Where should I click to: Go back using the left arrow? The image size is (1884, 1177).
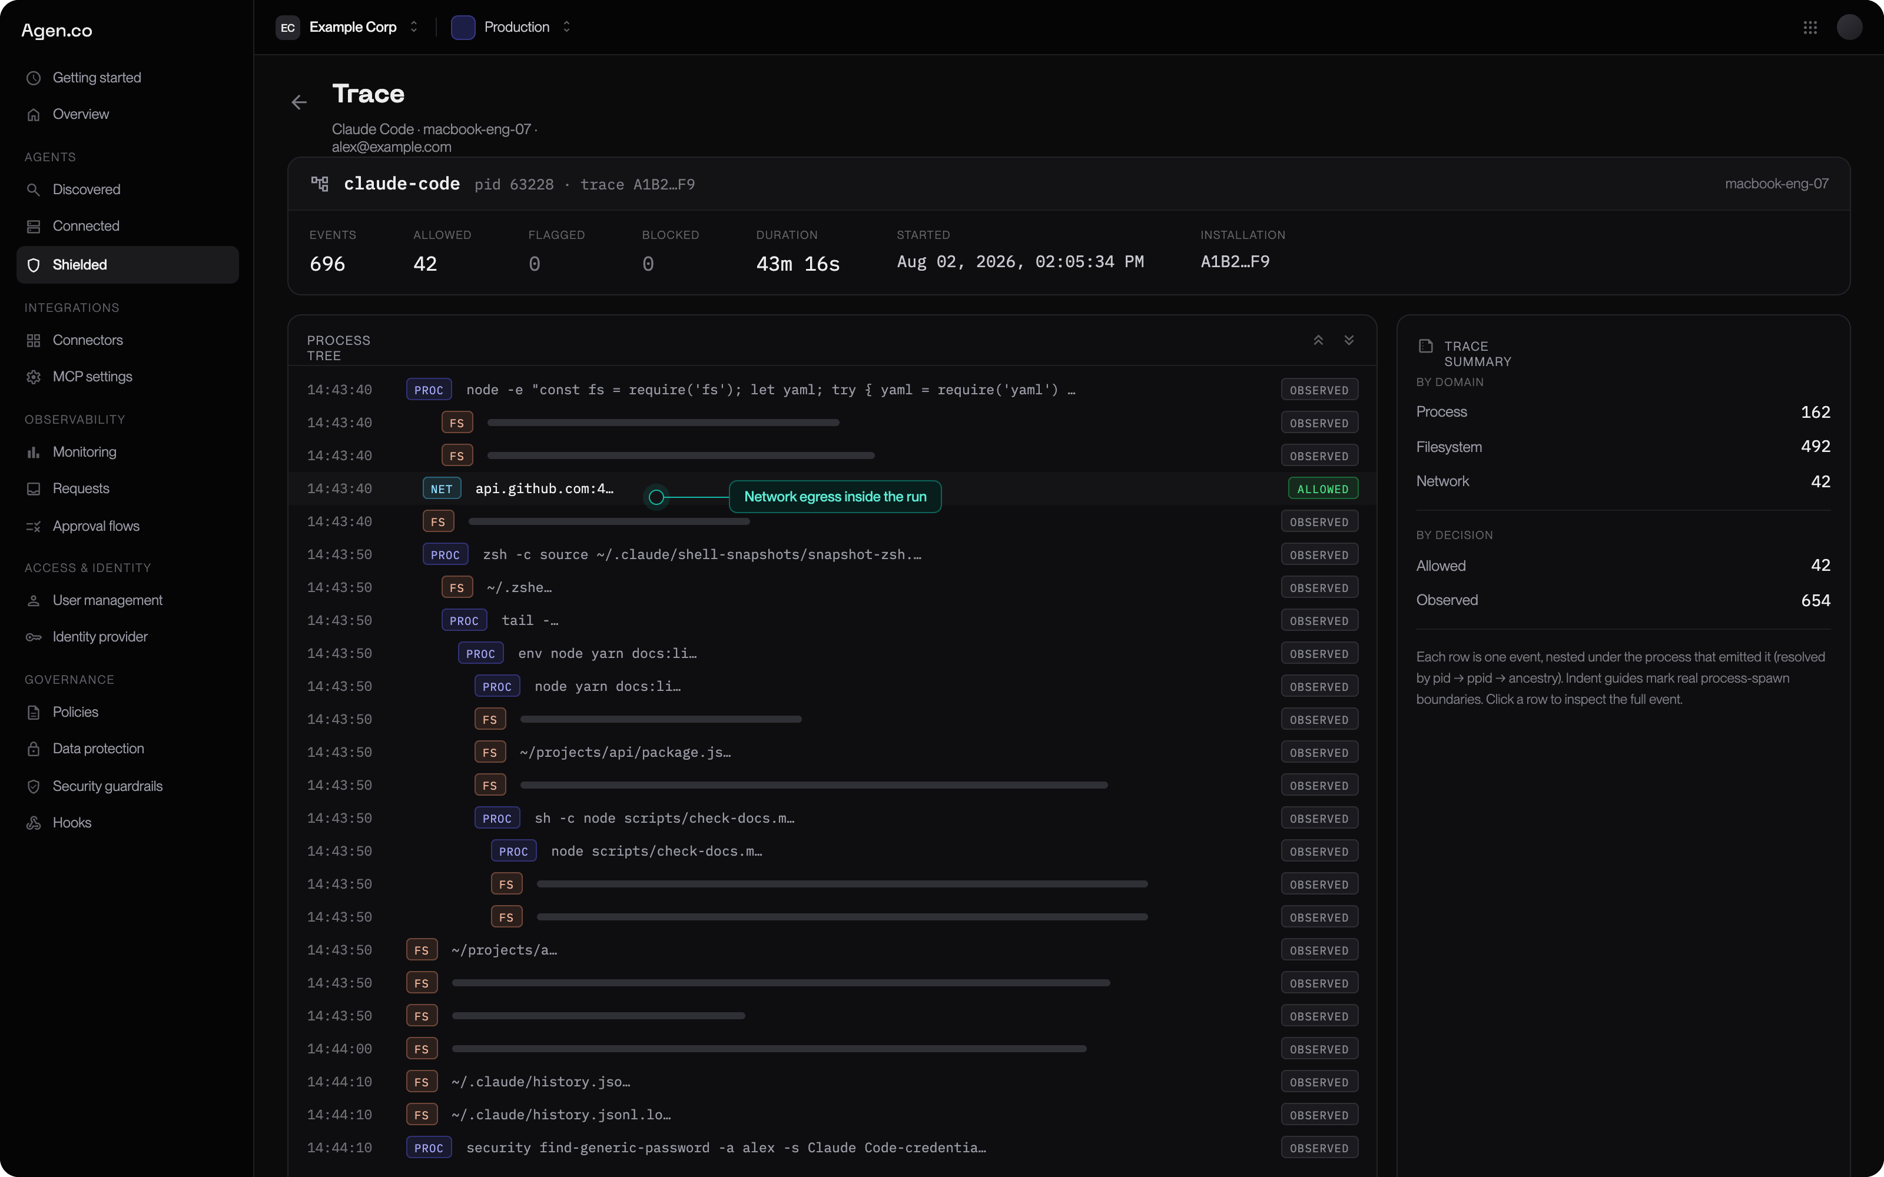(x=299, y=102)
